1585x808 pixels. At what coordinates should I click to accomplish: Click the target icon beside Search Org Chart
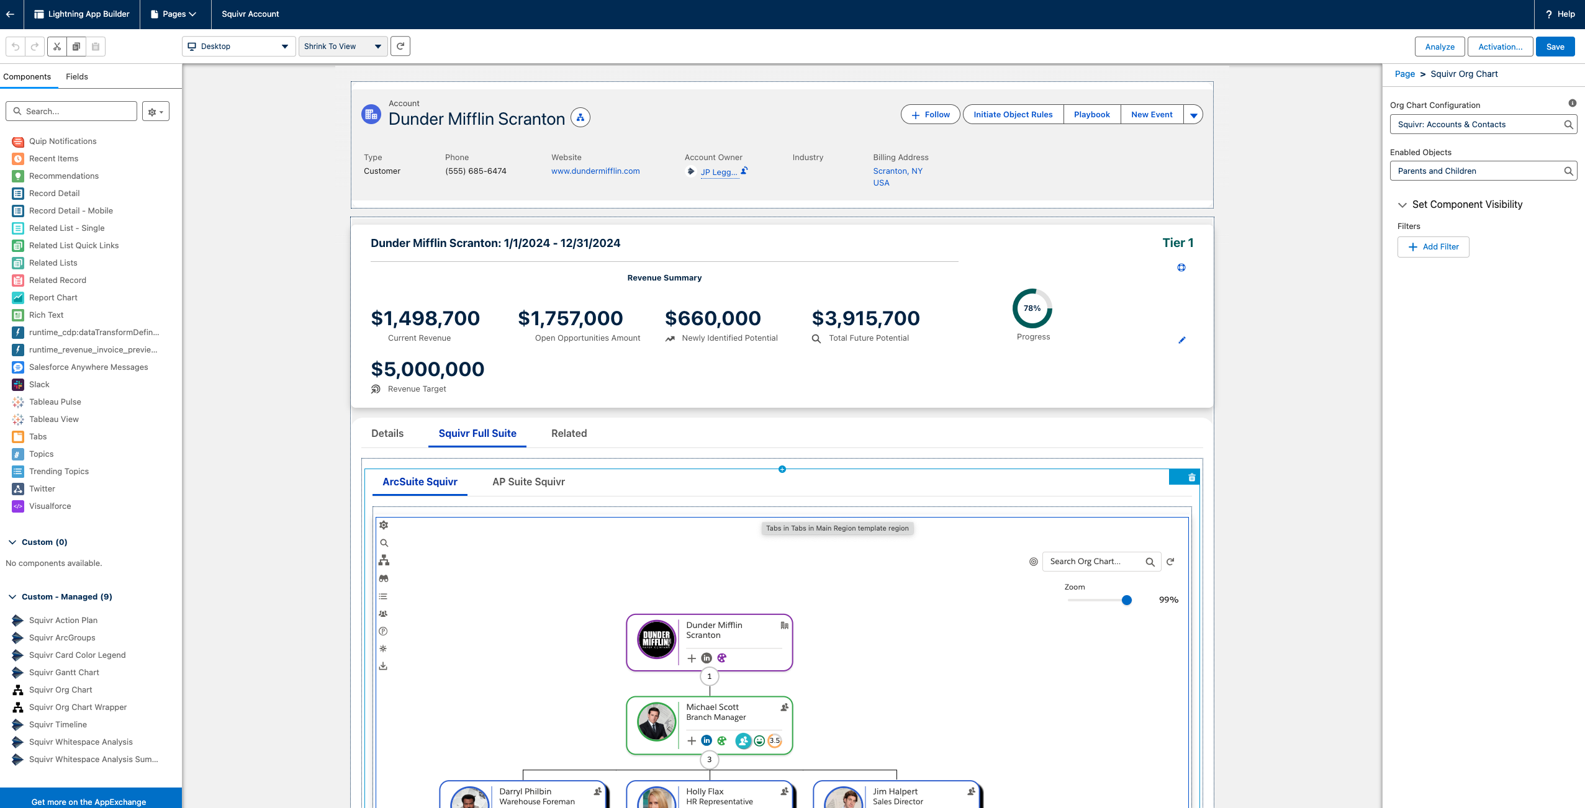(x=1034, y=562)
